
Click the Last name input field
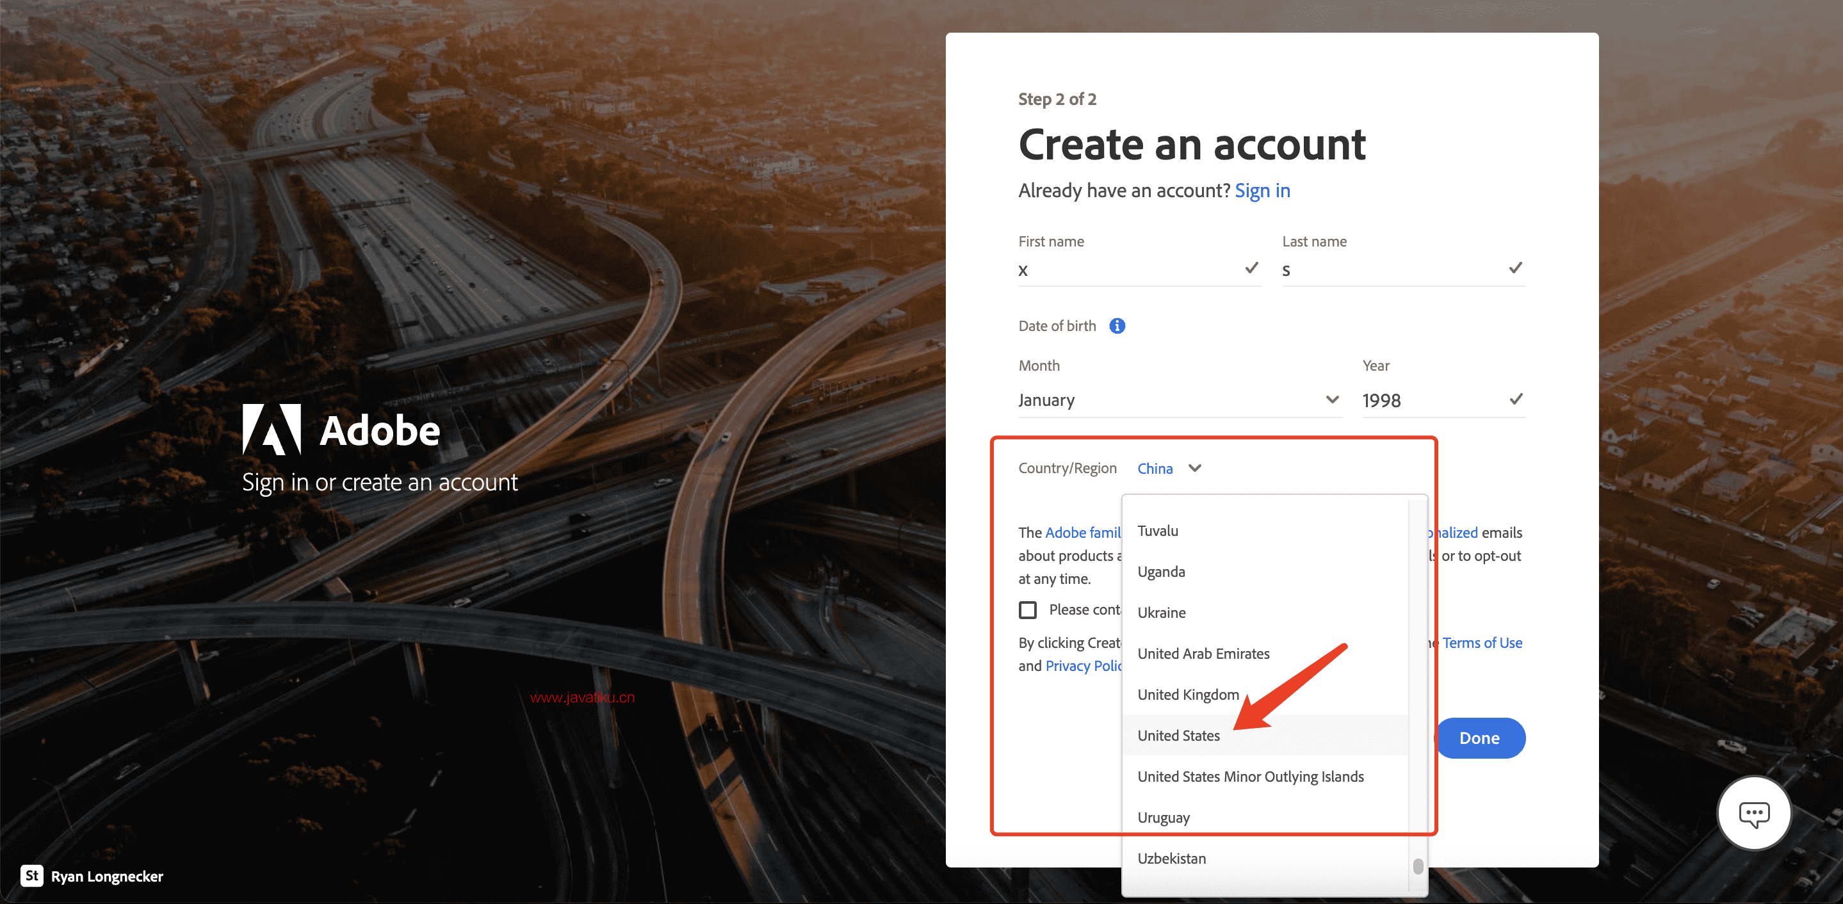pos(1403,270)
